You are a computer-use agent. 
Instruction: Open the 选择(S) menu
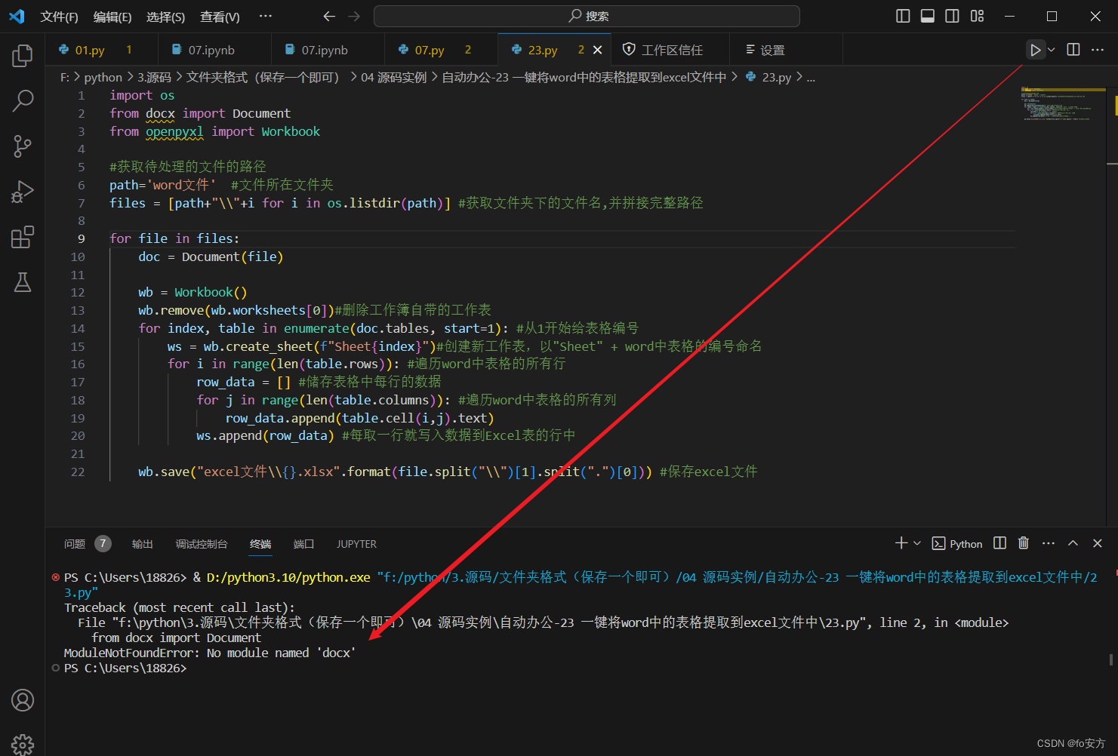click(x=165, y=17)
